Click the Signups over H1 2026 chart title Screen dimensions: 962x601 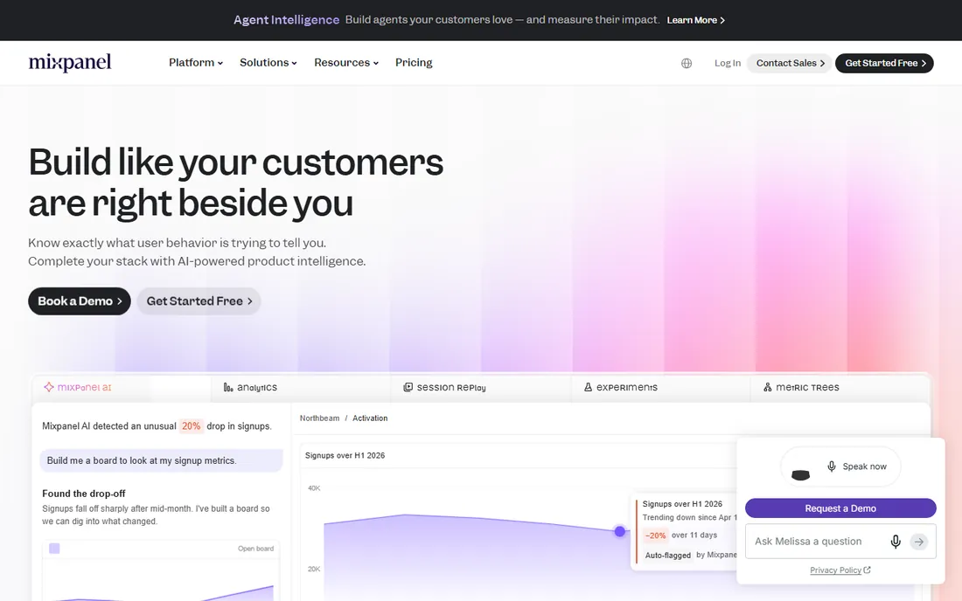point(345,456)
